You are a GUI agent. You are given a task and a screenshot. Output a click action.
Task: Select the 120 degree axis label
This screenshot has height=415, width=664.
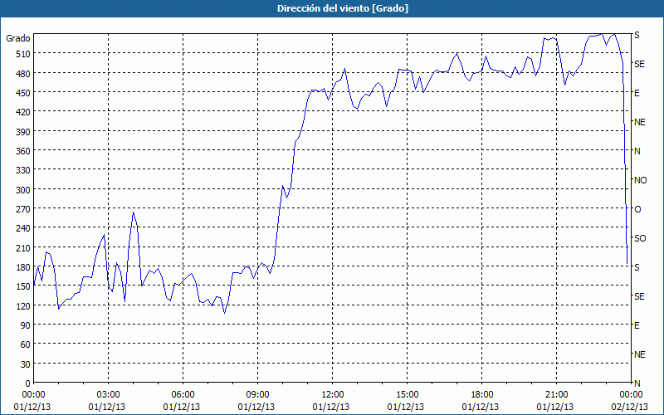[23, 306]
